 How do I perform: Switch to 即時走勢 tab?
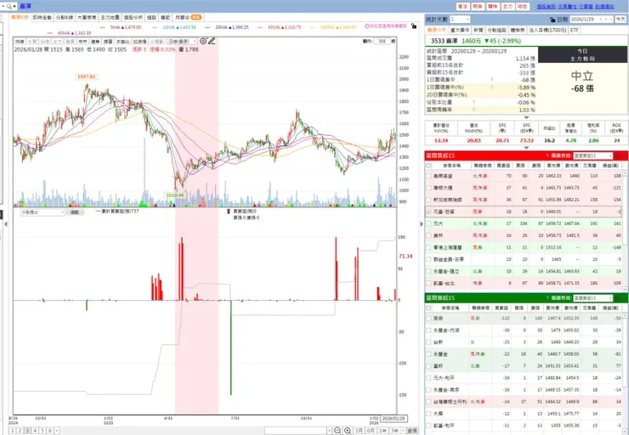42,17
